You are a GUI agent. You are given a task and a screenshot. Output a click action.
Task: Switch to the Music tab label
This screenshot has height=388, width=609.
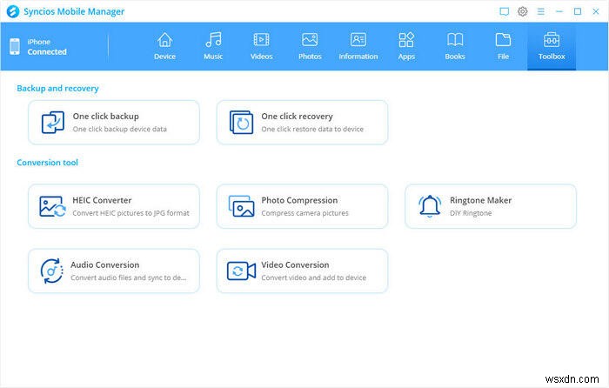[213, 57]
